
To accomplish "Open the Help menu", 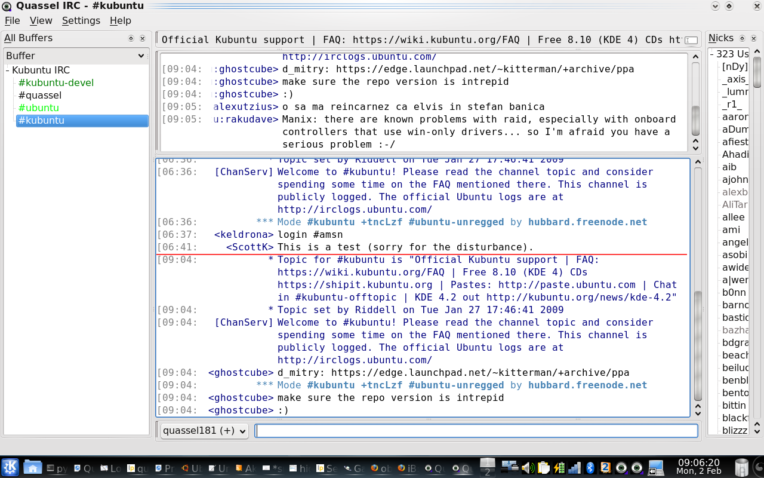I will coord(121,20).
